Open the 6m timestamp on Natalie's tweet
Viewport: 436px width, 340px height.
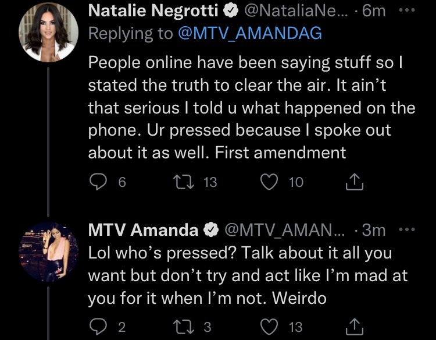[374, 10]
